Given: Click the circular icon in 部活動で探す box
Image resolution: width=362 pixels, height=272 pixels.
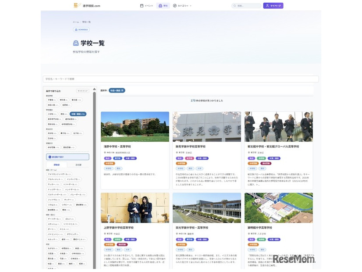Looking at the screenshot, I should pos(50,157).
